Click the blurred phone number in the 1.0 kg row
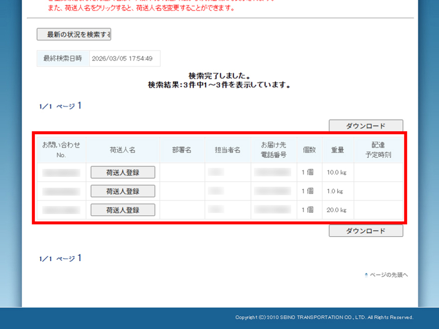This screenshot has width=439, height=329. [272, 191]
